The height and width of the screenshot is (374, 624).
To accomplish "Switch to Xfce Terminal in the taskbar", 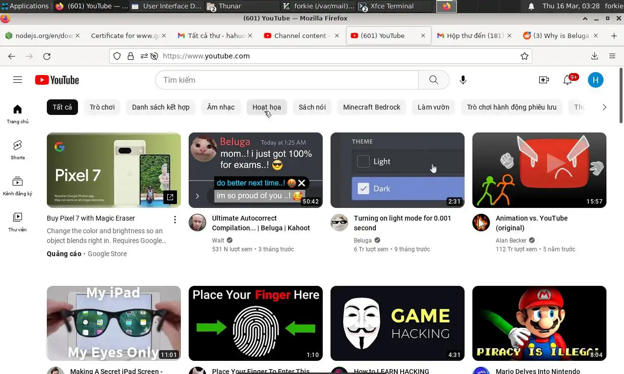I will (x=394, y=6).
